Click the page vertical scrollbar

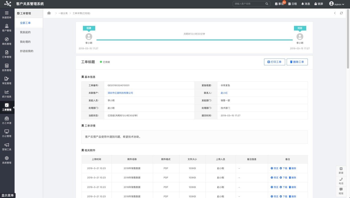348,38
